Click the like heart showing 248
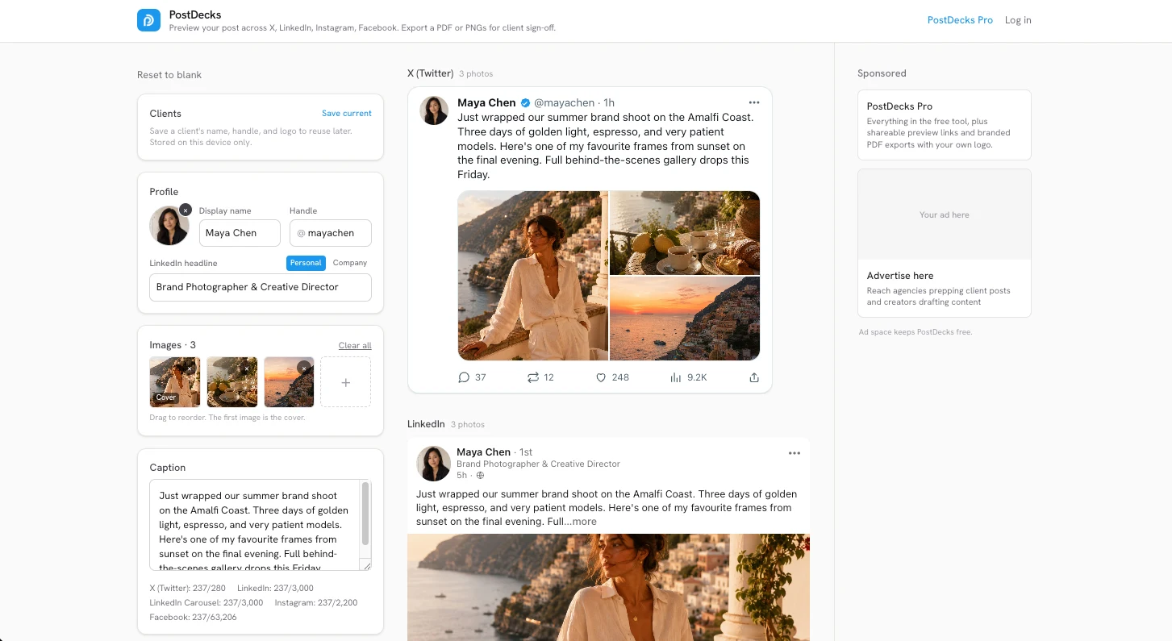This screenshot has width=1172, height=641. click(601, 377)
